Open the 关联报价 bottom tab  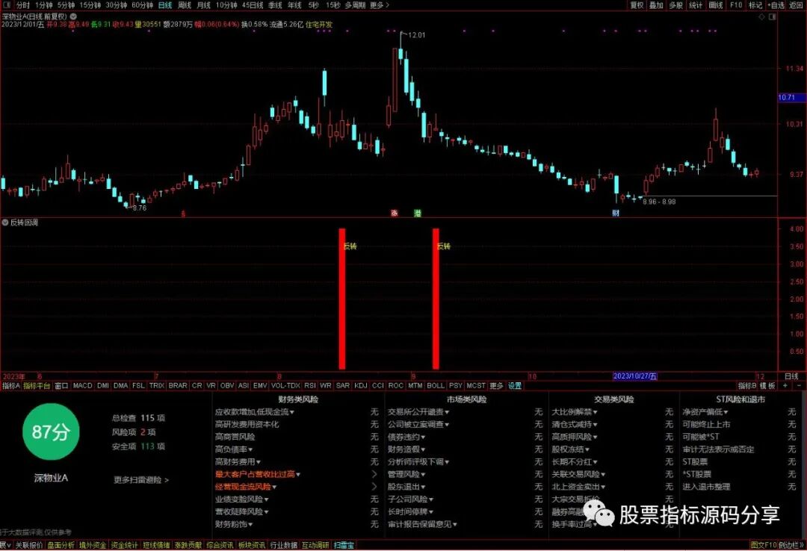[29, 545]
